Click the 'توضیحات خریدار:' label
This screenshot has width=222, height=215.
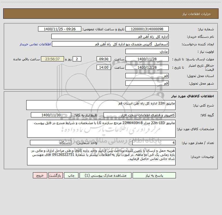coord(202,157)
